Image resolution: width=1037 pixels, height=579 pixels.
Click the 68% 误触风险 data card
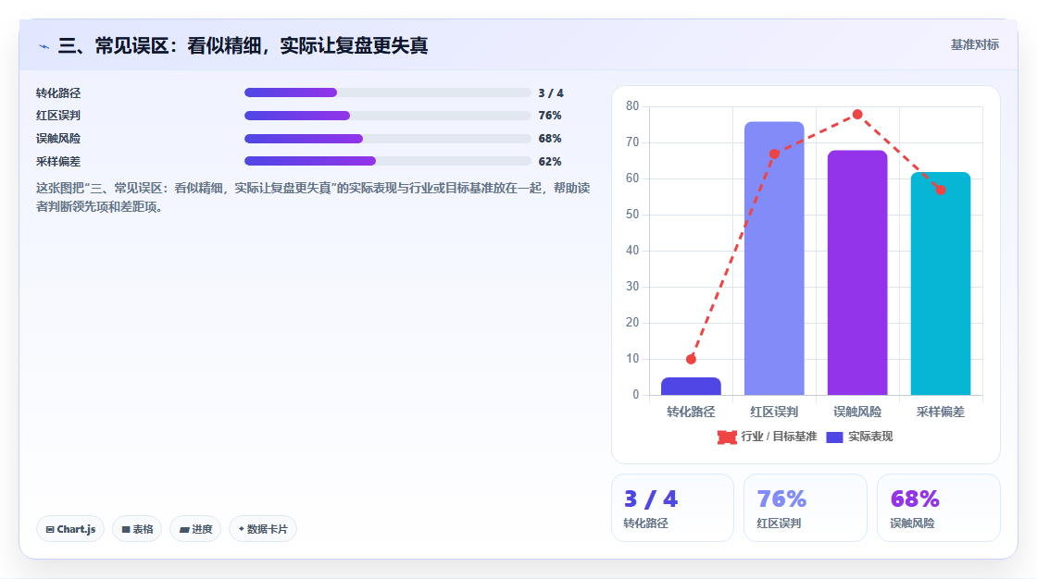[x=939, y=508]
